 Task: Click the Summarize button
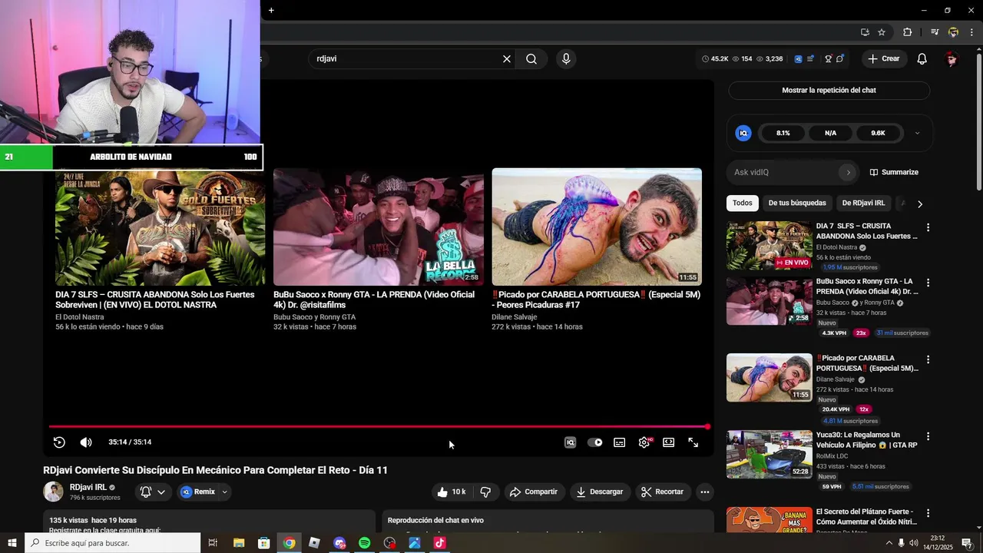[894, 173]
